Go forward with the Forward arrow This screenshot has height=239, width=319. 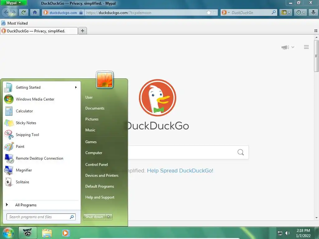(14, 12)
